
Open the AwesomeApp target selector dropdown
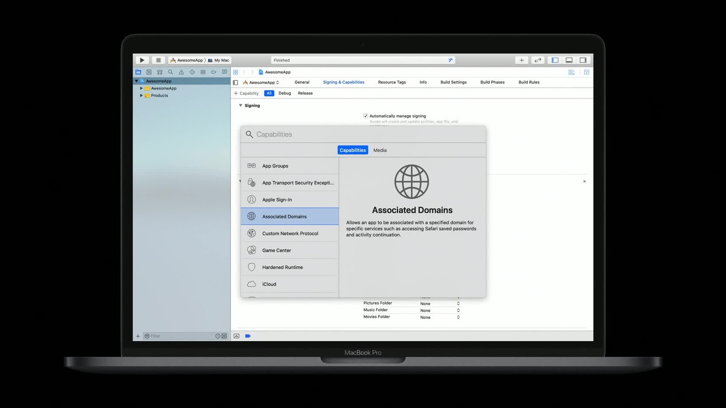coord(261,82)
